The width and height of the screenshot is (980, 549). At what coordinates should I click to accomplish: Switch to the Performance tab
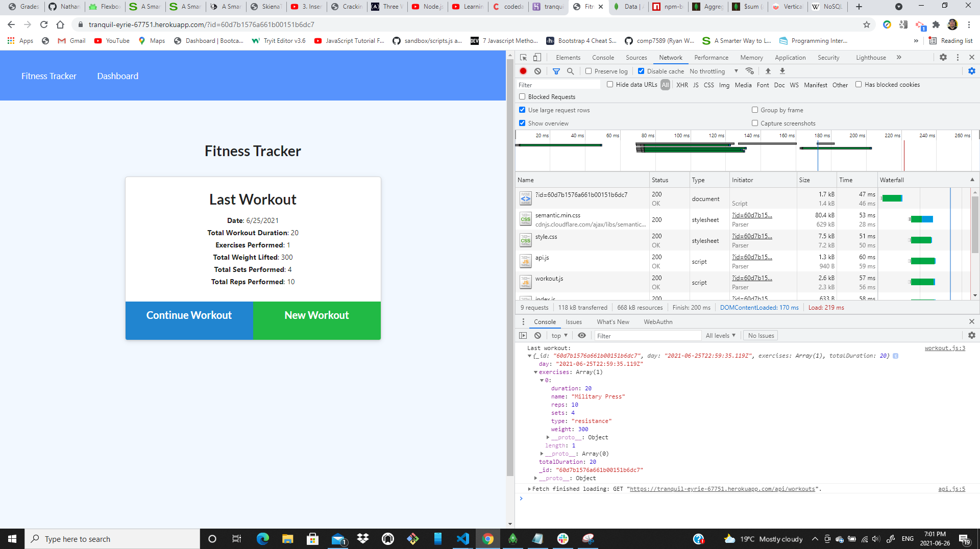click(x=711, y=57)
